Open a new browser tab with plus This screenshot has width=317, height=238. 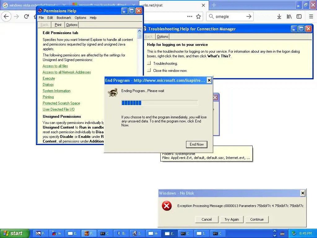(x=214, y=5)
